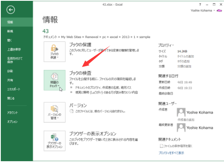Click the ブラウザーの表示オプション heading
Viewport: 224px width, 162px height.
click(93, 134)
